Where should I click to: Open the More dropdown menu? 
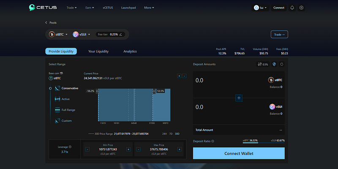(x=149, y=8)
